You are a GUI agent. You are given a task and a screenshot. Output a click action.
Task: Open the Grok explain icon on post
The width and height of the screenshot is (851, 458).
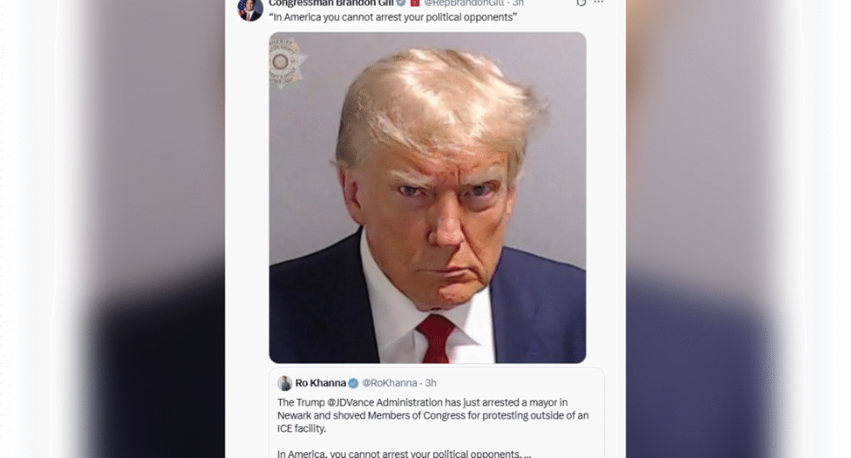[581, 3]
